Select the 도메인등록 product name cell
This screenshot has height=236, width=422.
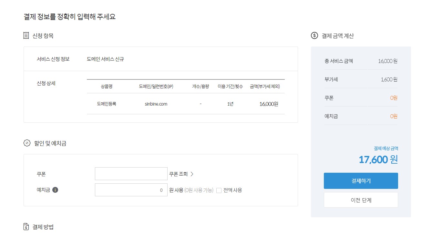pos(106,104)
